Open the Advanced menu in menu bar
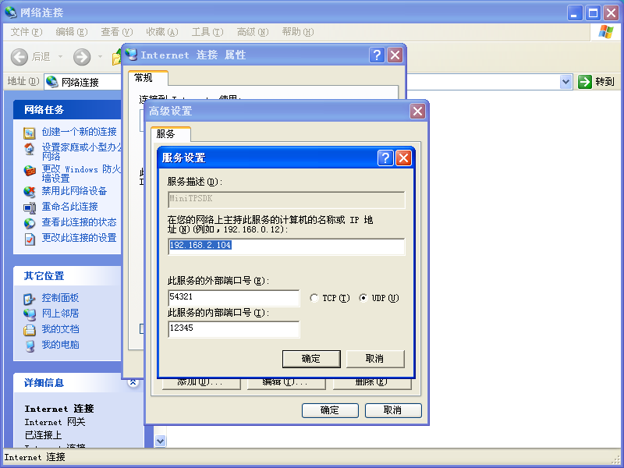 click(x=252, y=32)
